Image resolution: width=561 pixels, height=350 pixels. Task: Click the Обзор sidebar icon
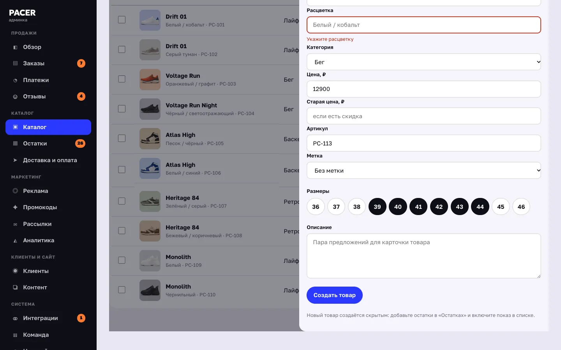coord(15,47)
